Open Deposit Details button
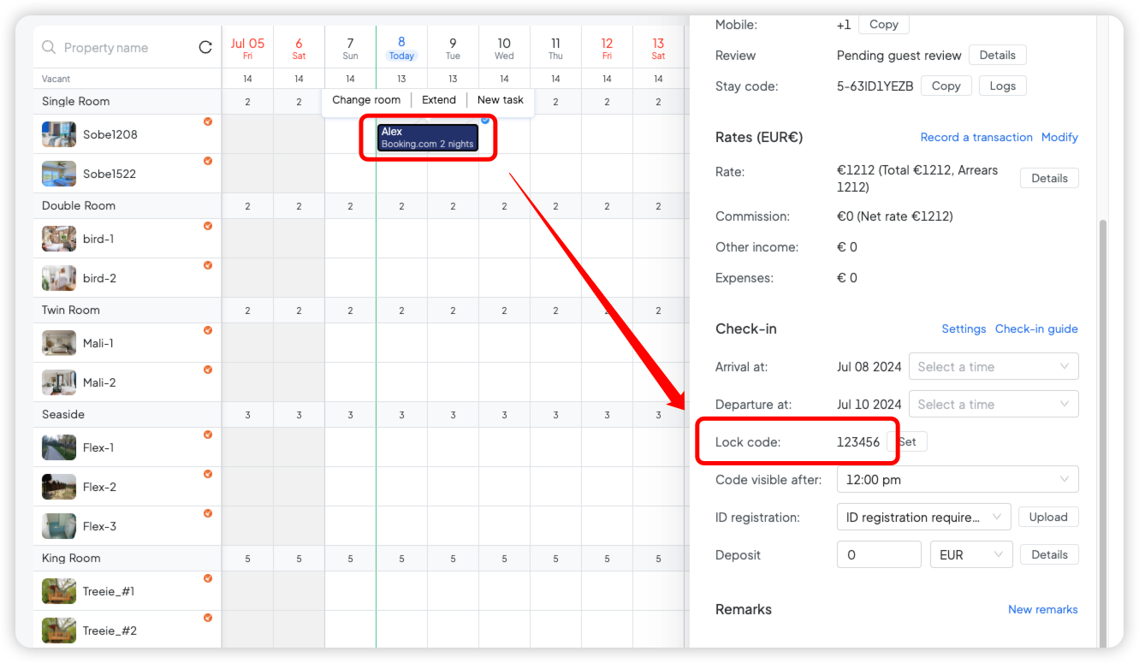This screenshot has width=1139, height=663. pyautogui.click(x=1049, y=554)
